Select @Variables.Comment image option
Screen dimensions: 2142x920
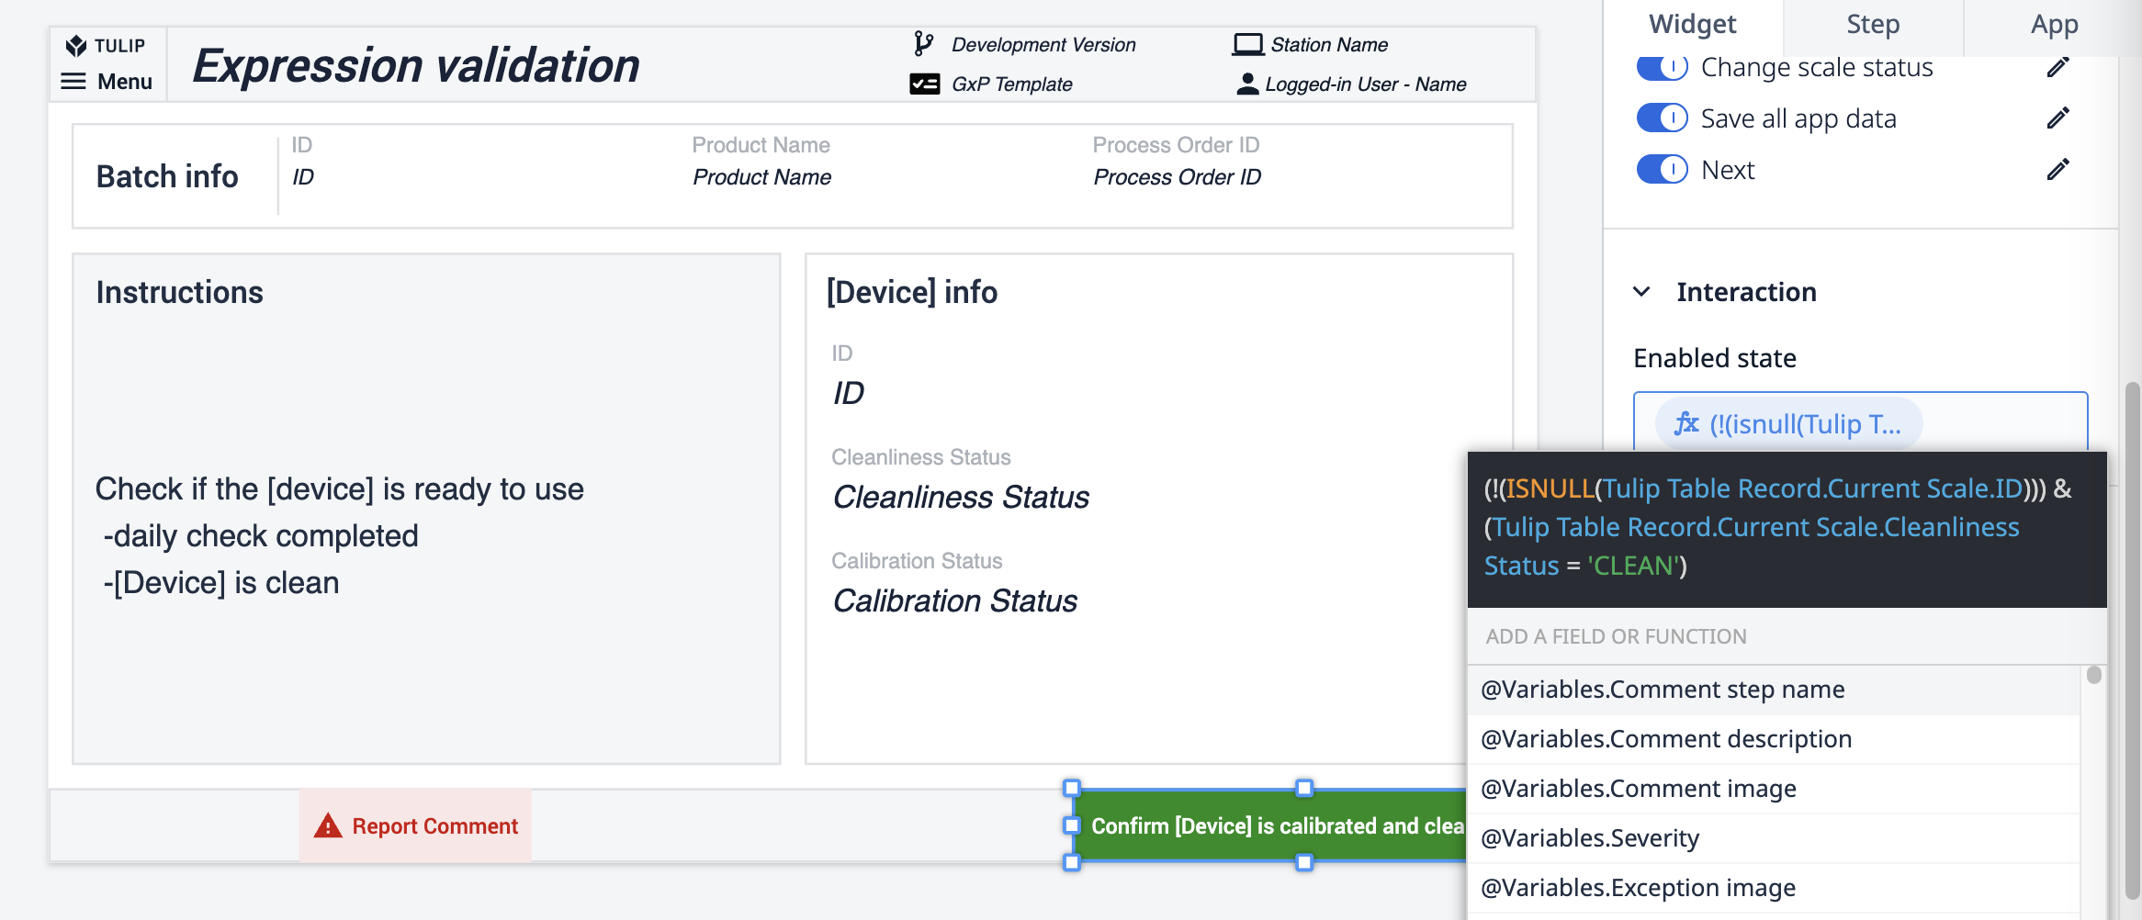pyautogui.click(x=1774, y=789)
